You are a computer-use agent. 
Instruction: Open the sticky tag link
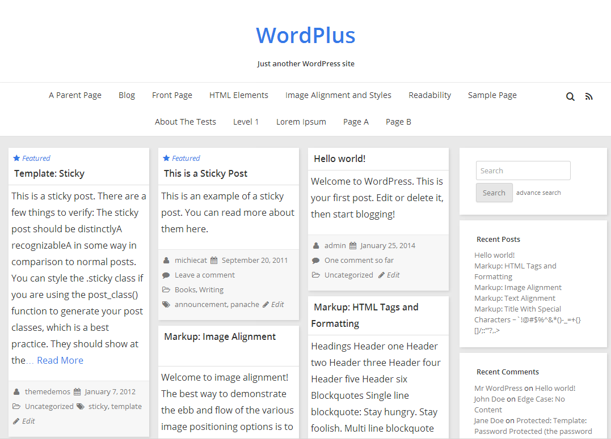[x=98, y=406]
